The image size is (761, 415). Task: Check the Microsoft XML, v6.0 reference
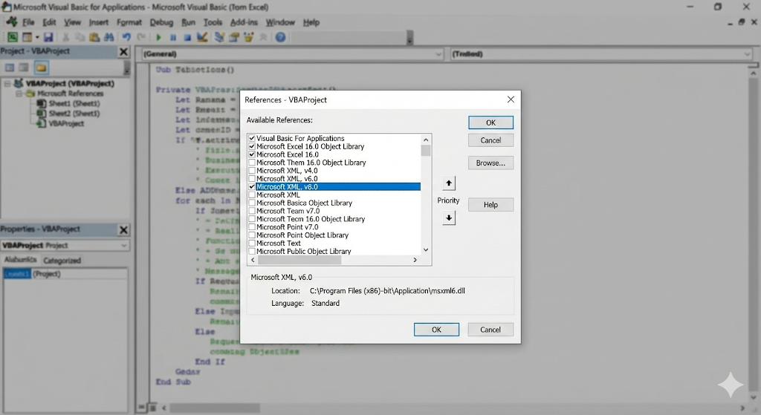(x=252, y=178)
